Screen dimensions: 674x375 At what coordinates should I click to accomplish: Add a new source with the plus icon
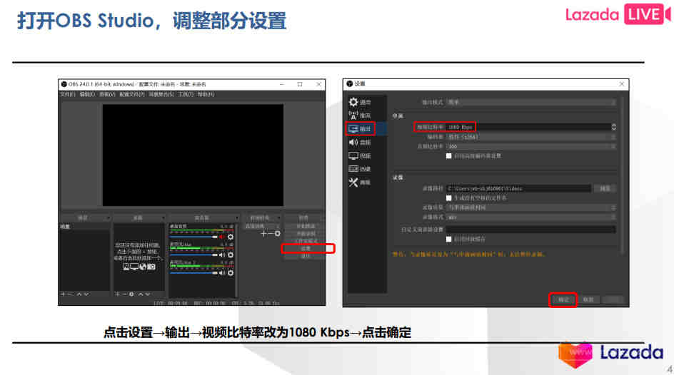[117, 294]
